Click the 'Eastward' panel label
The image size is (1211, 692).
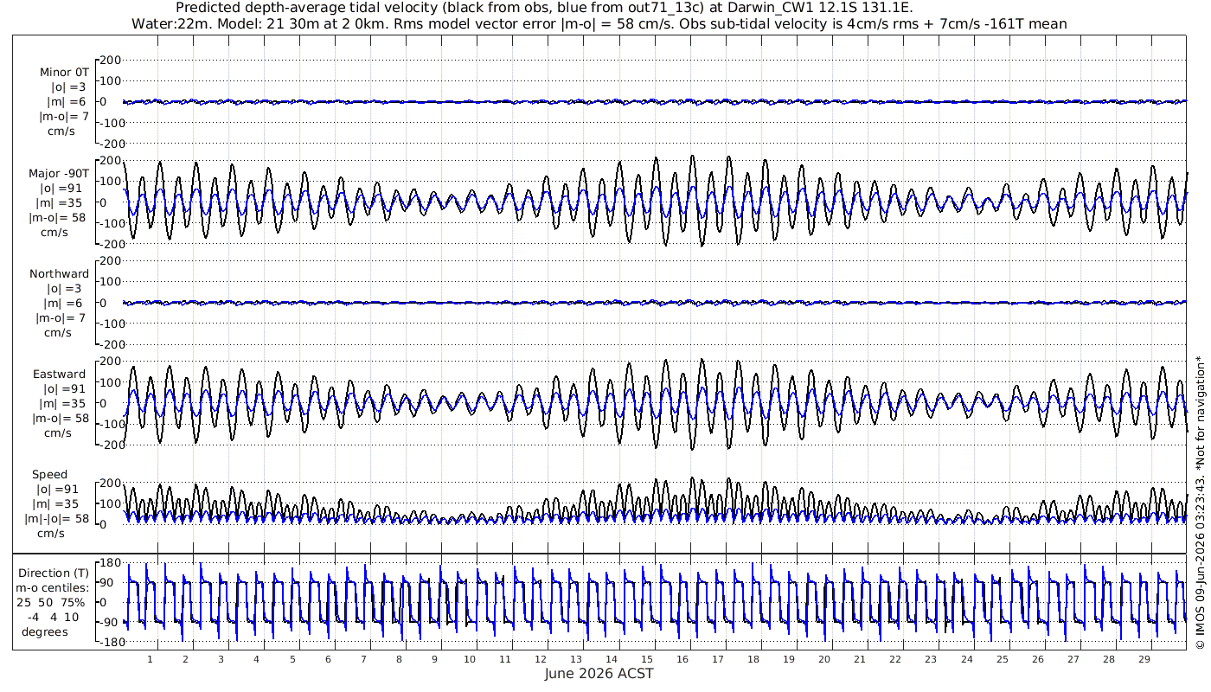point(60,375)
